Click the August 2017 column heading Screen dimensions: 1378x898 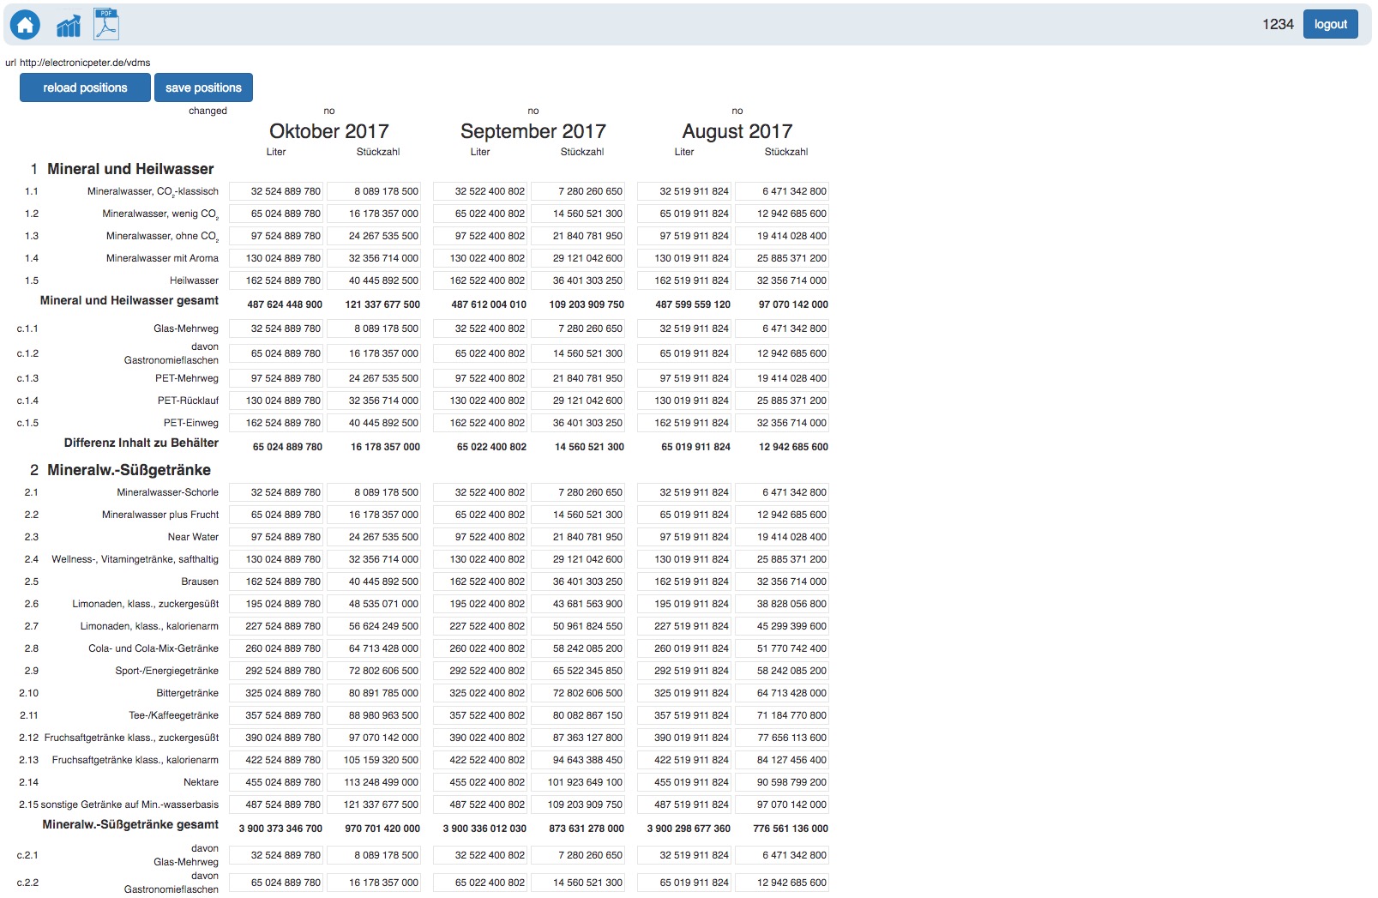[737, 131]
